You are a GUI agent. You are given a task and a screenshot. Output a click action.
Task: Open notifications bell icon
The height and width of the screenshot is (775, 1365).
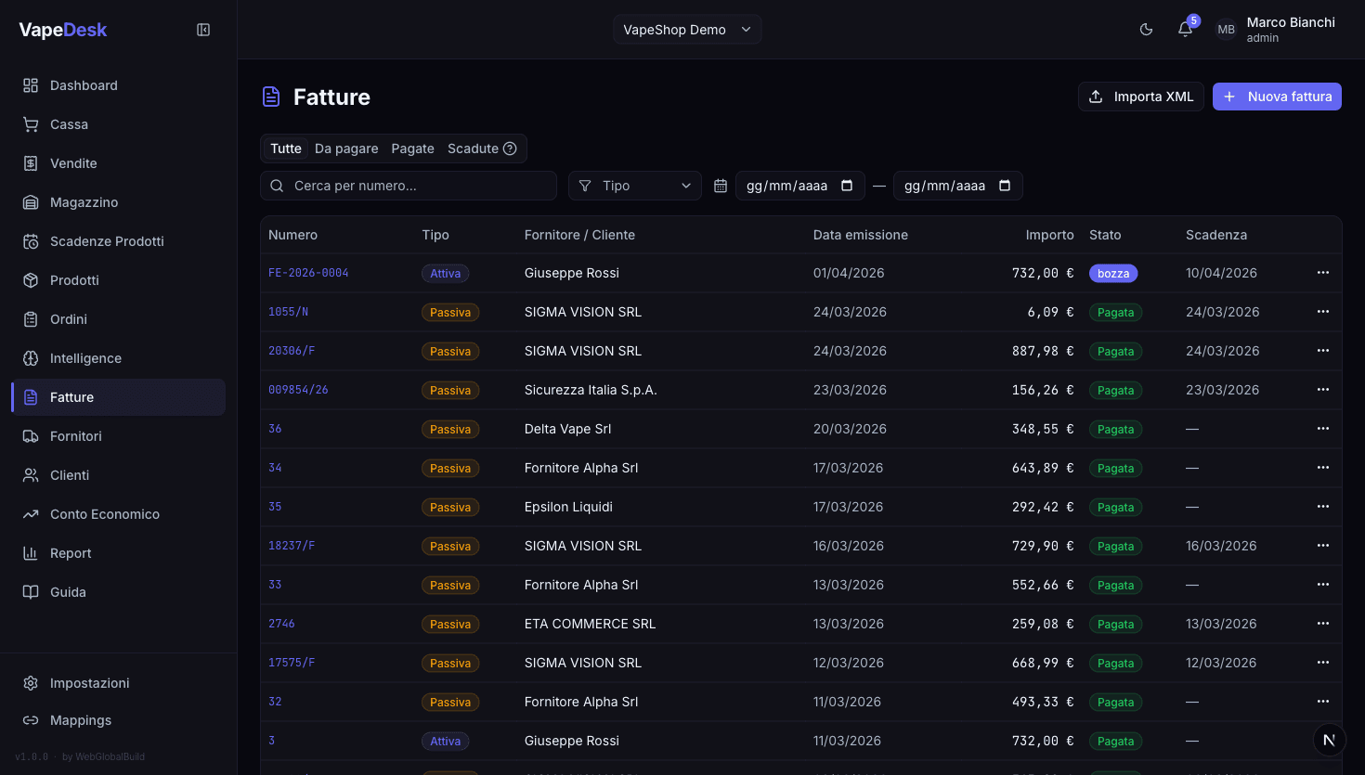point(1185,30)
